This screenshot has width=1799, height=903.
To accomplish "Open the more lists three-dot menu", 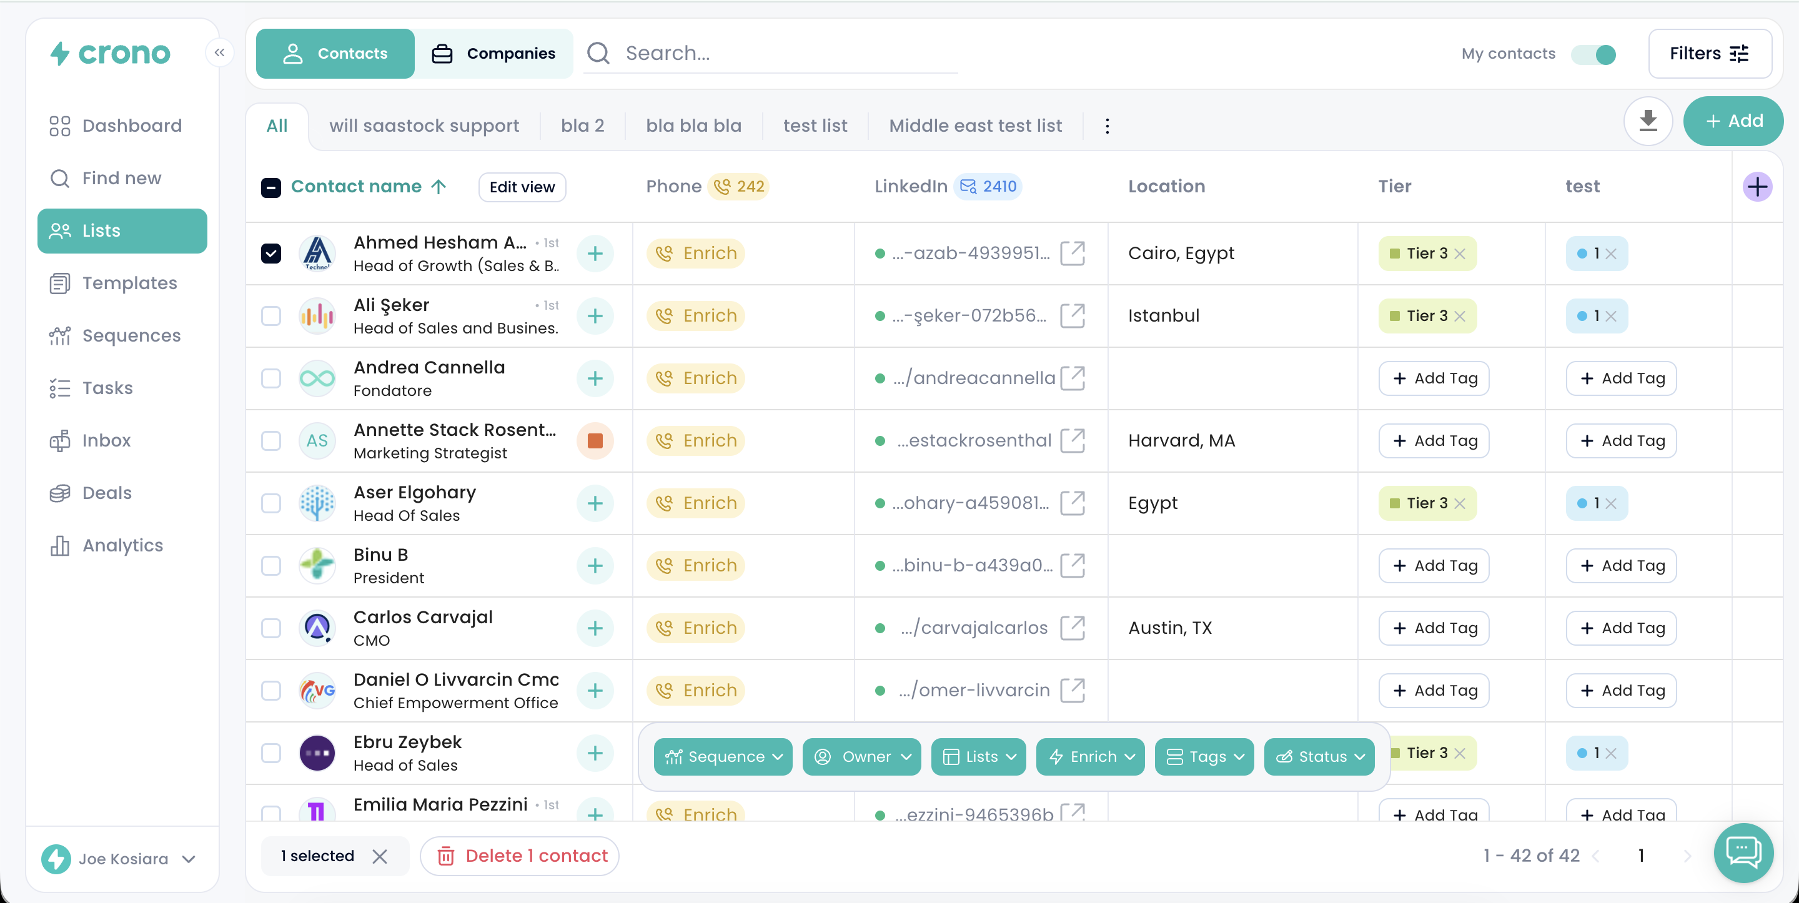I will [1107, 126].
